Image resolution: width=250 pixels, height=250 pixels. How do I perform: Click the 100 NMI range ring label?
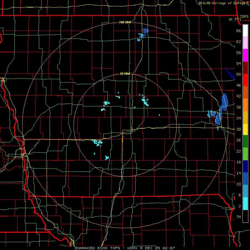tap(125, 22)
